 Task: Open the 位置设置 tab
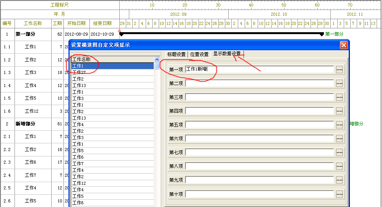(200, 54)
